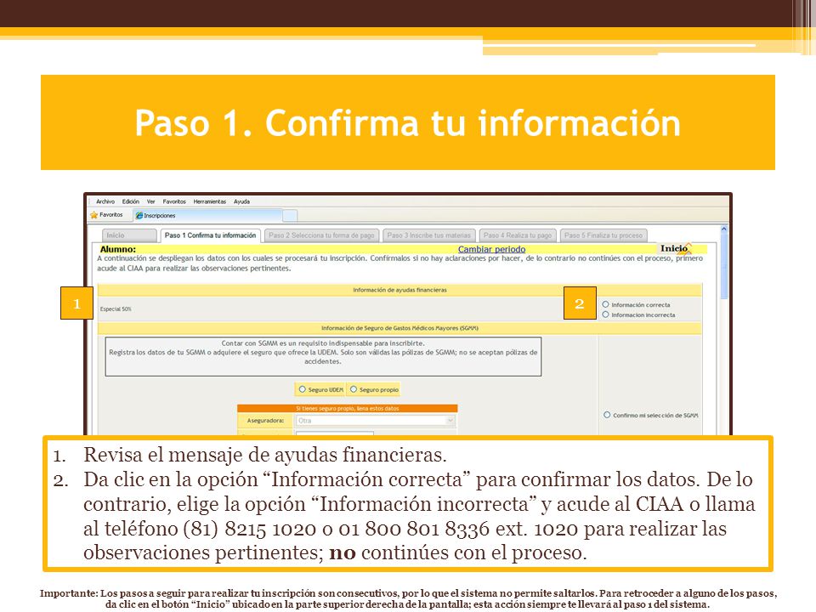Image resolution: width=816 pixels, height=612 pixels.
Task: Click the Información de Seguro de Gastos Médicos Mayores header
Action: [399, 328]
